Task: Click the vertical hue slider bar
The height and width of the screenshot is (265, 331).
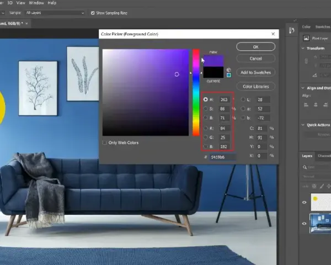Action: 196,93
